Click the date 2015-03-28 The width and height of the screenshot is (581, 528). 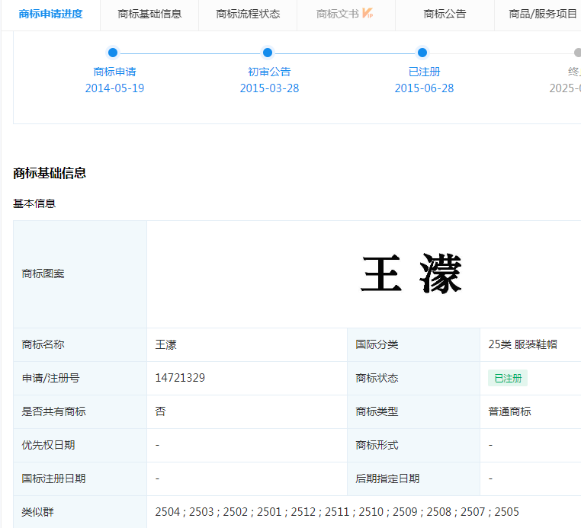[x=269, y=88]
